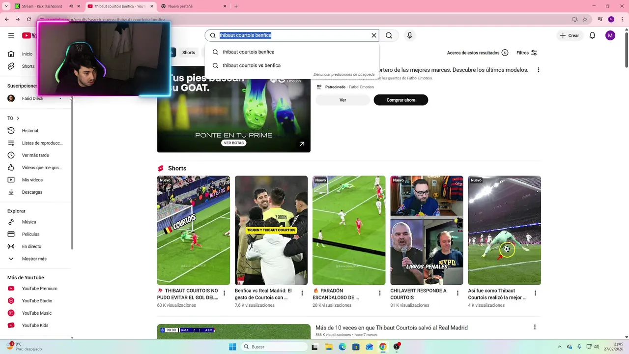
Task: Open Microsoft Edge from the taskbar
Action: click(x=343, y=347)
